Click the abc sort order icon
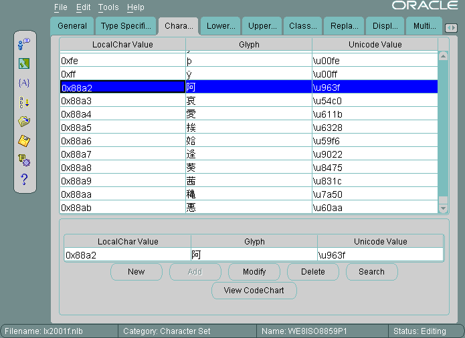This screenshot has height=338, width=465. (x=24, y=102)
